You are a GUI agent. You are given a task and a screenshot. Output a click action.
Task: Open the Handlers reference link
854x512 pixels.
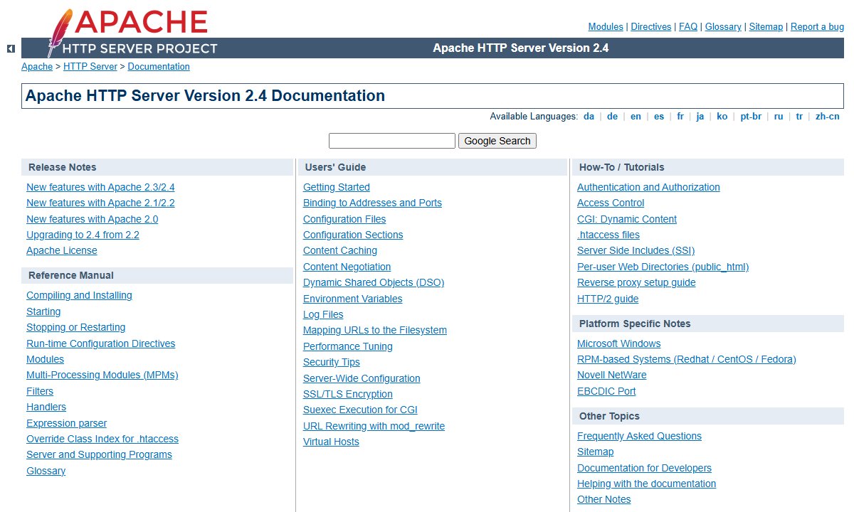point(46,407)
